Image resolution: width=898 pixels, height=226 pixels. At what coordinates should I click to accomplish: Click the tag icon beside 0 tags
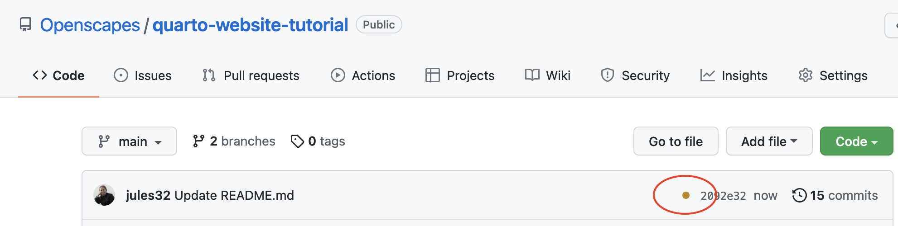pos(297,141)
